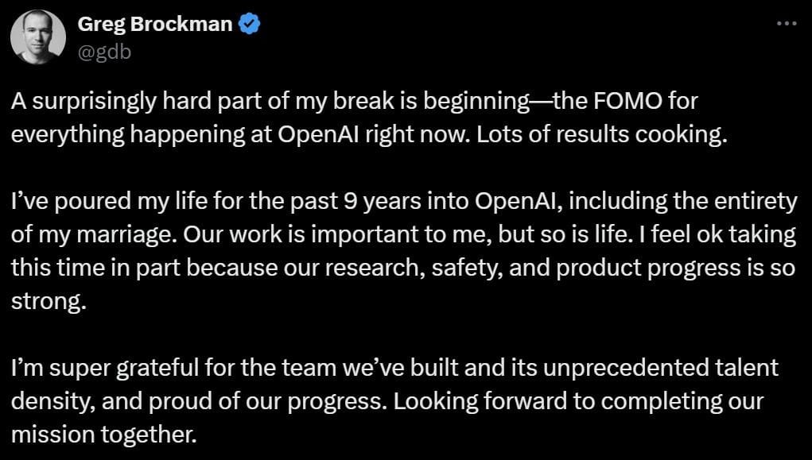Open Greg Brockman's profile avatar photo
This screenshot has height=460, width=812.
38,37
